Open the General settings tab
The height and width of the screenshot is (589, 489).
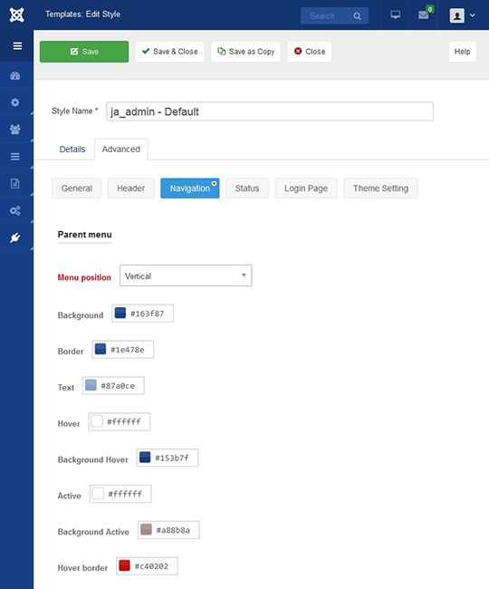(77, 188)
